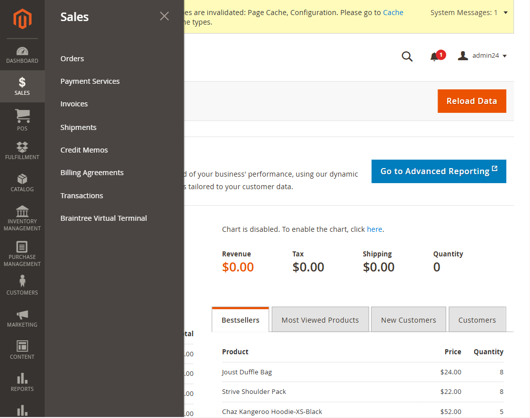Screen dimensions: 530x418
Task: Click the $22.00 price cell
Action: click(451, 392)
